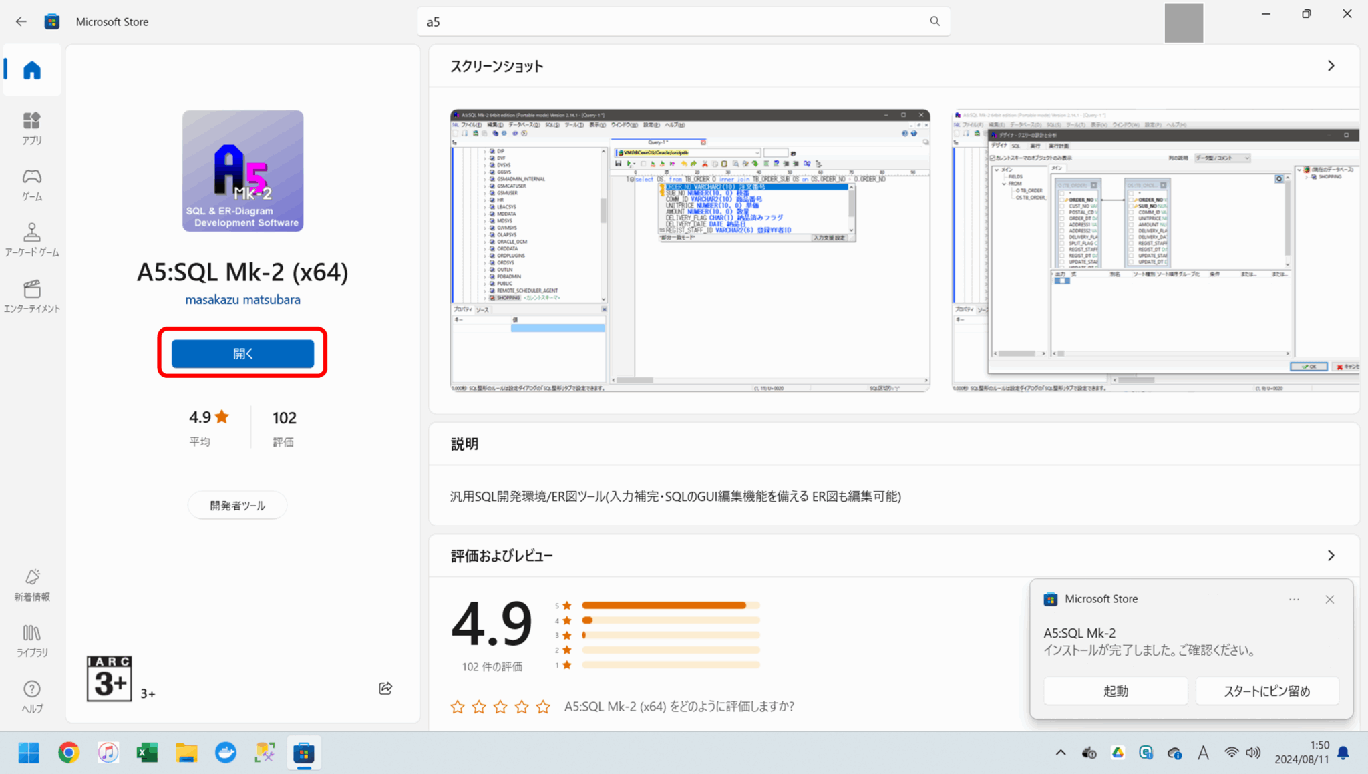Share the A5:SQL Mk-2 app page
This screenshot has width=1368, height=774.
click(385, 688)
